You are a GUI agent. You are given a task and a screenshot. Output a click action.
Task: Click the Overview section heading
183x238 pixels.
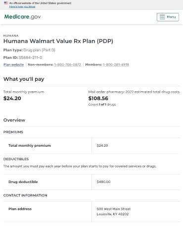[14, 120]
